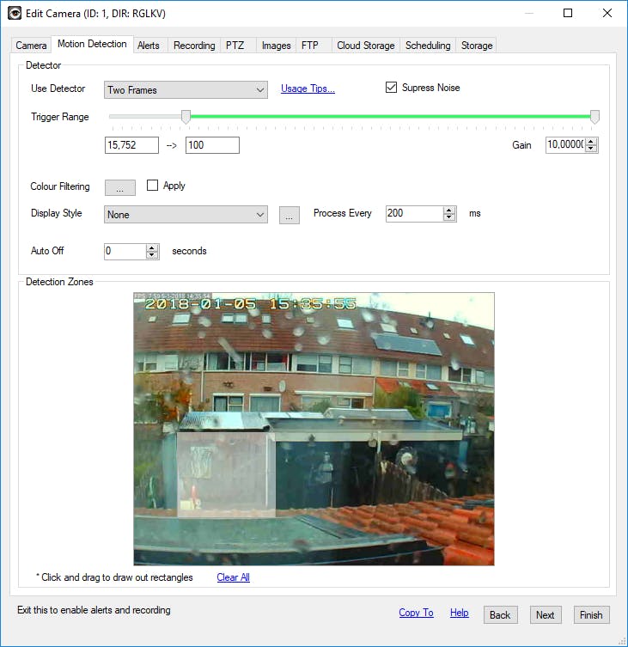
Task: Click the Auto Off seconds field
Action: 125,251
